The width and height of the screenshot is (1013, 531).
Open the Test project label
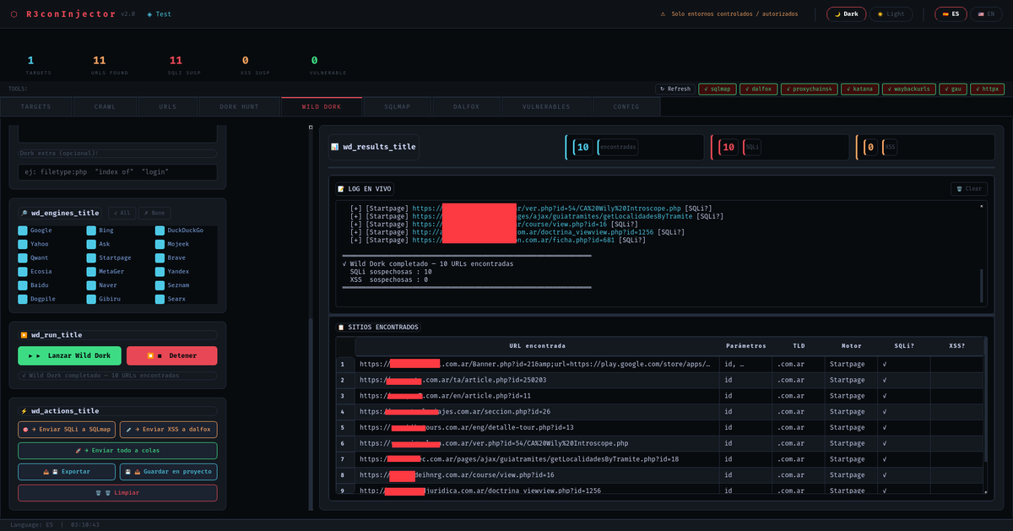click(159, 14)
